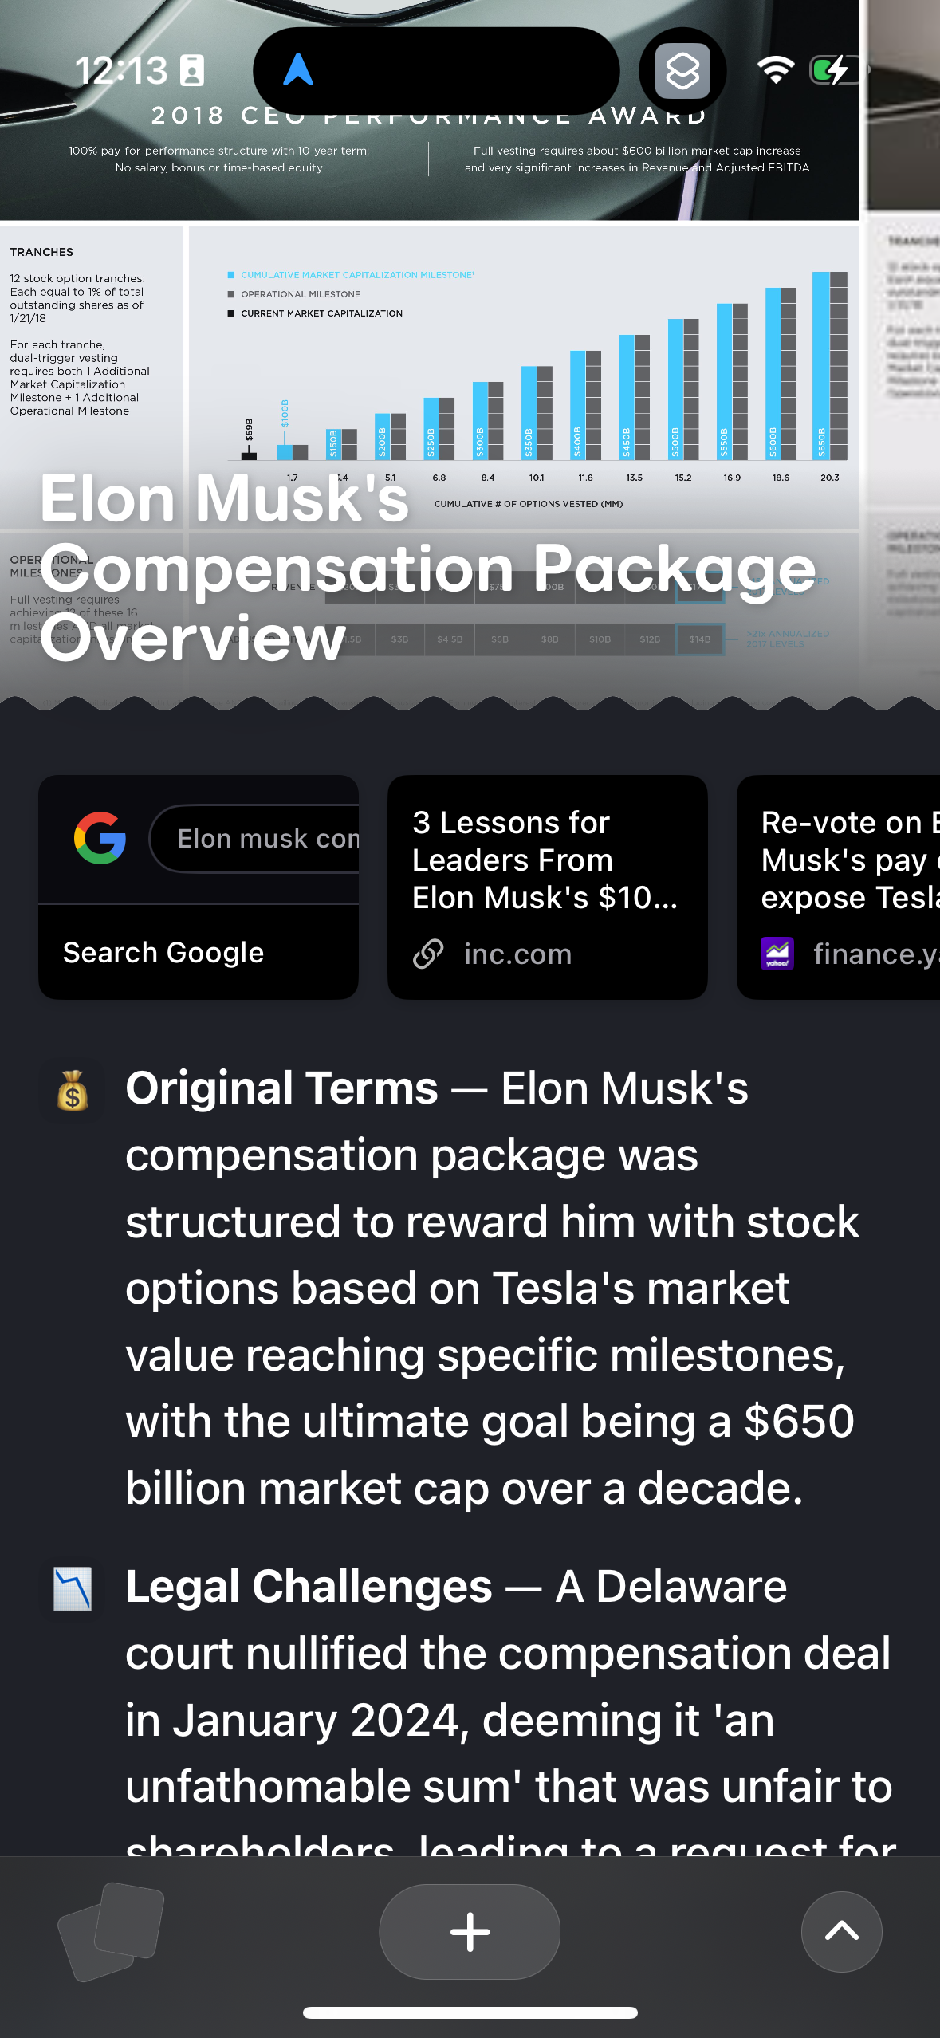
Task: Open the tabs overview cards icon
Action: pos(111,1931)
